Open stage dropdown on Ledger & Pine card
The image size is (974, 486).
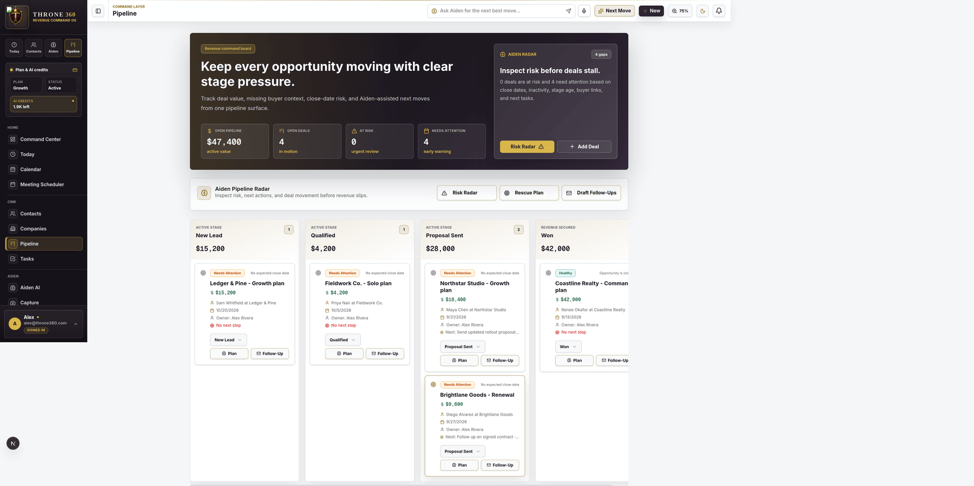(x=228, y=340)
